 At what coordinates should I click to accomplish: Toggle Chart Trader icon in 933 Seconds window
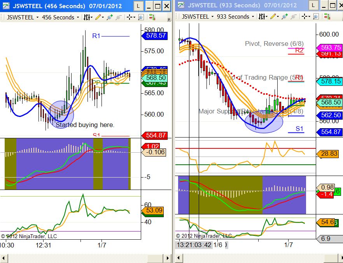click(327, 16)
